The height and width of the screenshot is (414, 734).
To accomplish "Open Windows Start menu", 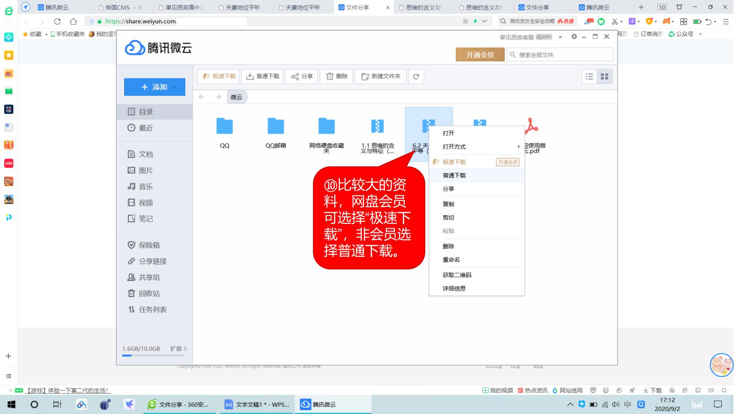I will (11, 404).
